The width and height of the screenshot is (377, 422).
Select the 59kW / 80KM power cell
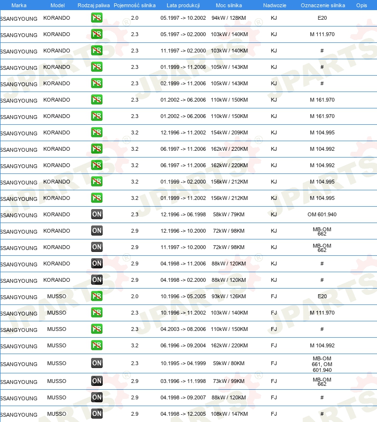229,363
